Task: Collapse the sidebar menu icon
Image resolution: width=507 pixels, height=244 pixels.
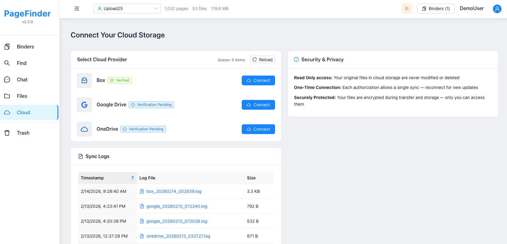Action: tap(77, 9)
